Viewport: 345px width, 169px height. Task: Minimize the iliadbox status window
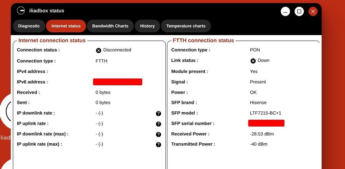click(x=285, y=11)
